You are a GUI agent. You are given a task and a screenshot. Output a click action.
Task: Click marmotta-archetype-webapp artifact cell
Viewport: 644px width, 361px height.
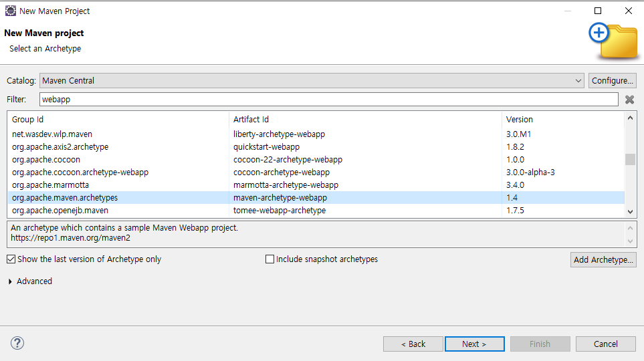tap(286, 185)
